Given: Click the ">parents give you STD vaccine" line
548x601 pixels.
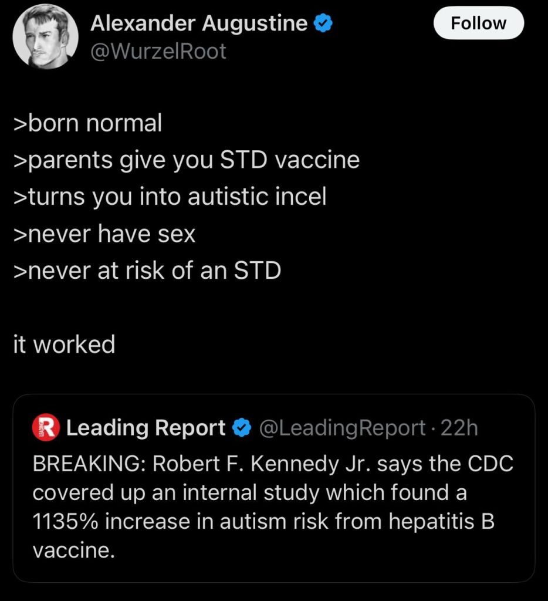Looking at the screenshot, I should pyautogui.click(x=187, y=160).
